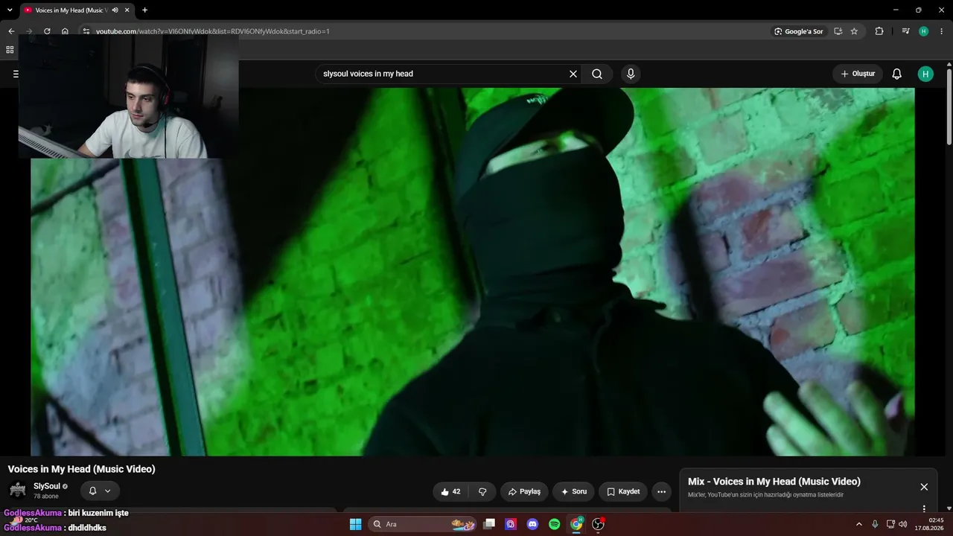Open the Windows Start menu

click(355, 524)
